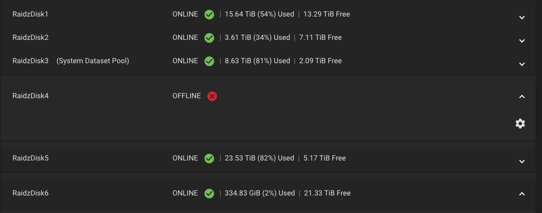542x213 pixels.
Task: Click RaidzDisk5 23.53 TiB used text
Action: (x=259, y=158)
